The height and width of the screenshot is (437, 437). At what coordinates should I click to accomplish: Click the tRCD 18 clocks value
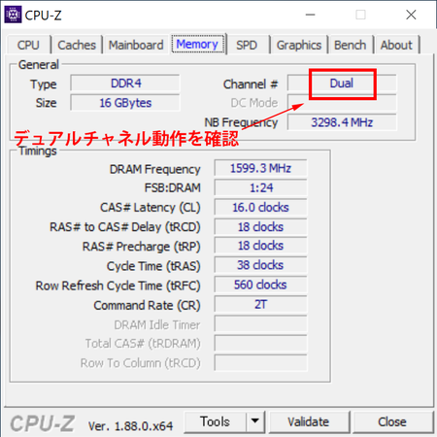coord(260,226)
